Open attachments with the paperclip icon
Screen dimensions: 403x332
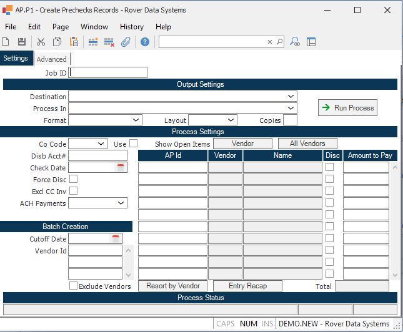[126, 42]
